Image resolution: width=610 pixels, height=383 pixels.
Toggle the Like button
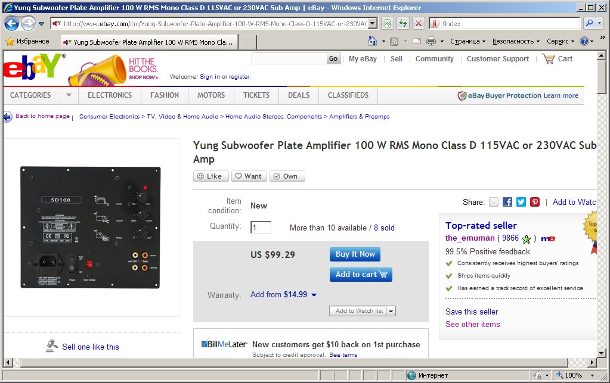coord(210,176)
